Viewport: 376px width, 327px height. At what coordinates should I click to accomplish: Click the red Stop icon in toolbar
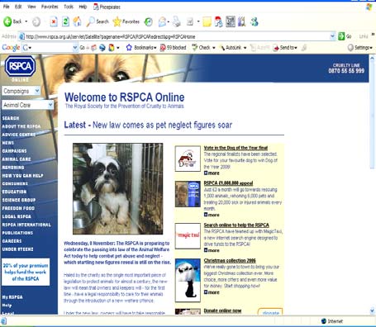(x=54, y=21)
